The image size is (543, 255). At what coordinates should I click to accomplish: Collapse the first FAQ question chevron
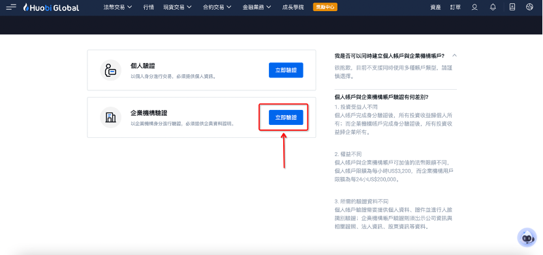pyautogui.click(x=455, y=55)
